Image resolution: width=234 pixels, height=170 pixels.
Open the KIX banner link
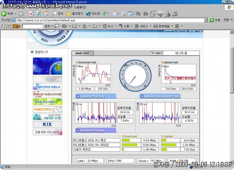(x=47, y=124)
